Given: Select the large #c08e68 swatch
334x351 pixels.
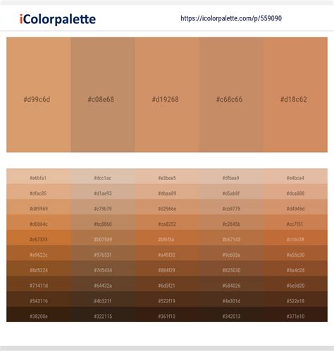Looking at the screenshot, I should 103,95.
